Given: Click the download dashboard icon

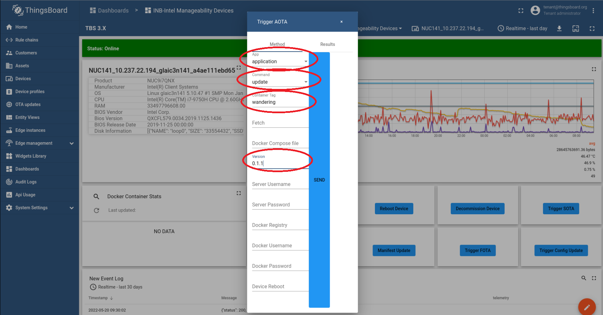Looking at the screenshot, I should coord(559,28).
